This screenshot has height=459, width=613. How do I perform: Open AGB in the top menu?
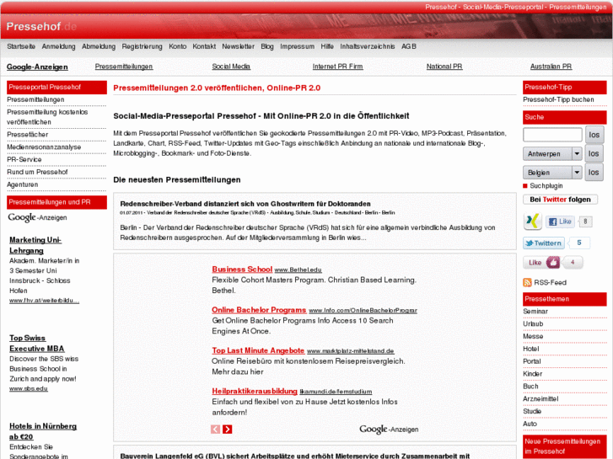point(409,46)
